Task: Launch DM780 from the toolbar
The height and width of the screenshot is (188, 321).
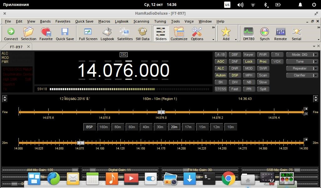Action: click(249, 34)
